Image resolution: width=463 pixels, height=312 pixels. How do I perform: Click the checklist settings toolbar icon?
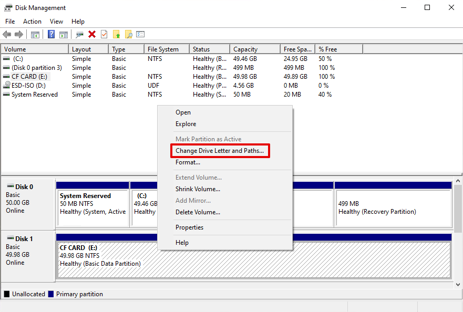point(140,34)
